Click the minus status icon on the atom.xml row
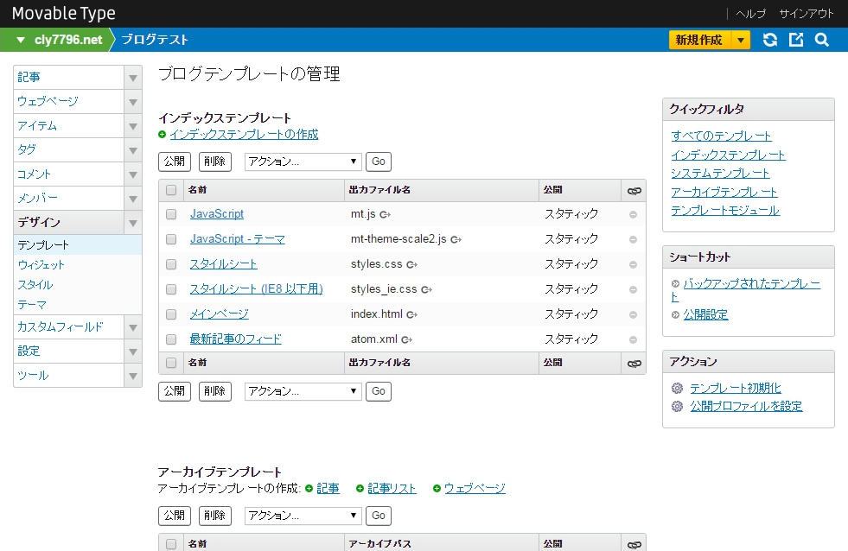 (634, 339)
